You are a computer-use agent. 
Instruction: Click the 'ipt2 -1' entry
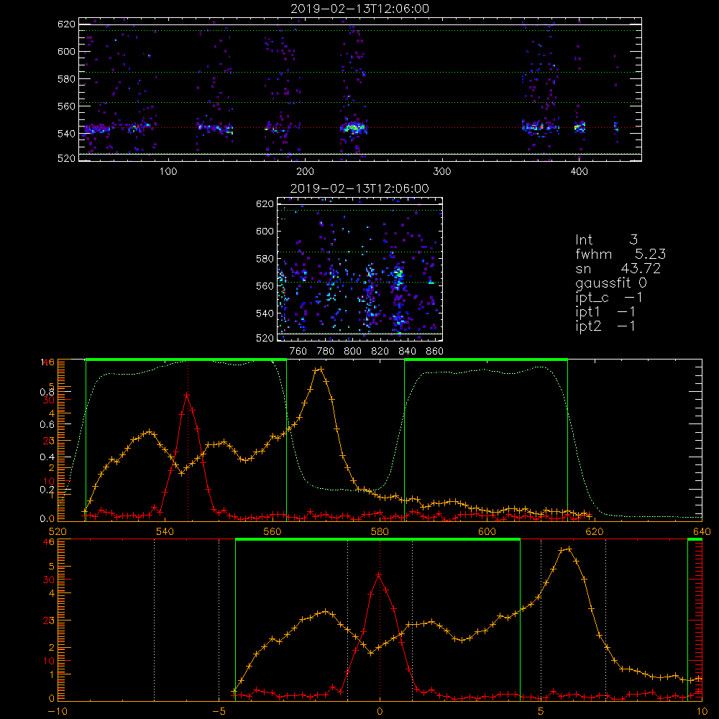(x=605, y=326)
